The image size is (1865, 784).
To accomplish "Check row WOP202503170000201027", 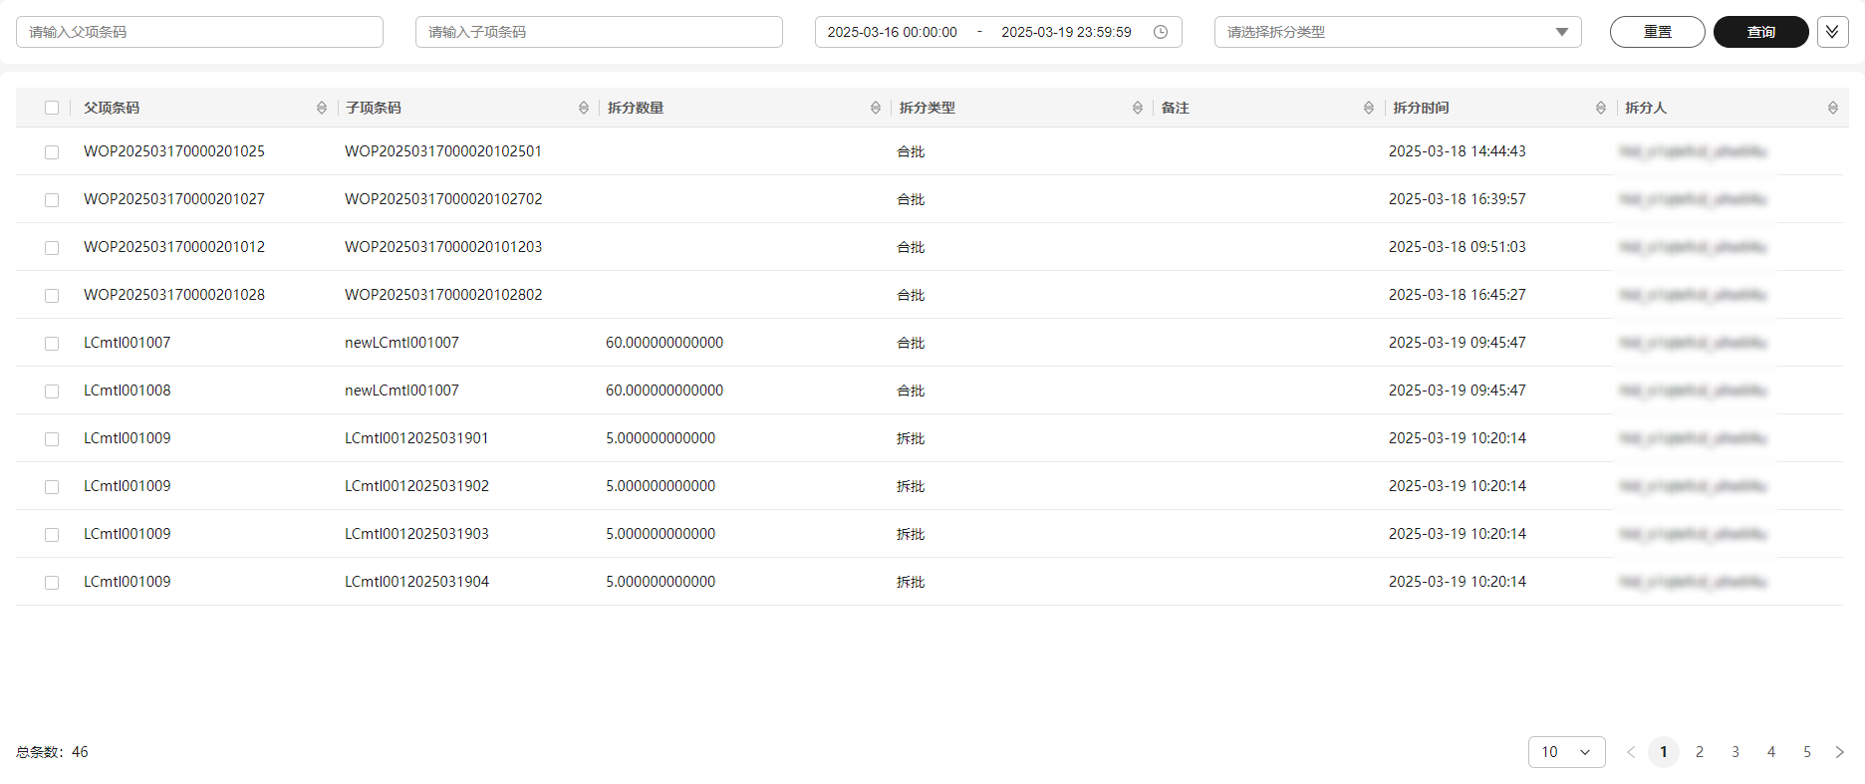I will coord(52,200).
